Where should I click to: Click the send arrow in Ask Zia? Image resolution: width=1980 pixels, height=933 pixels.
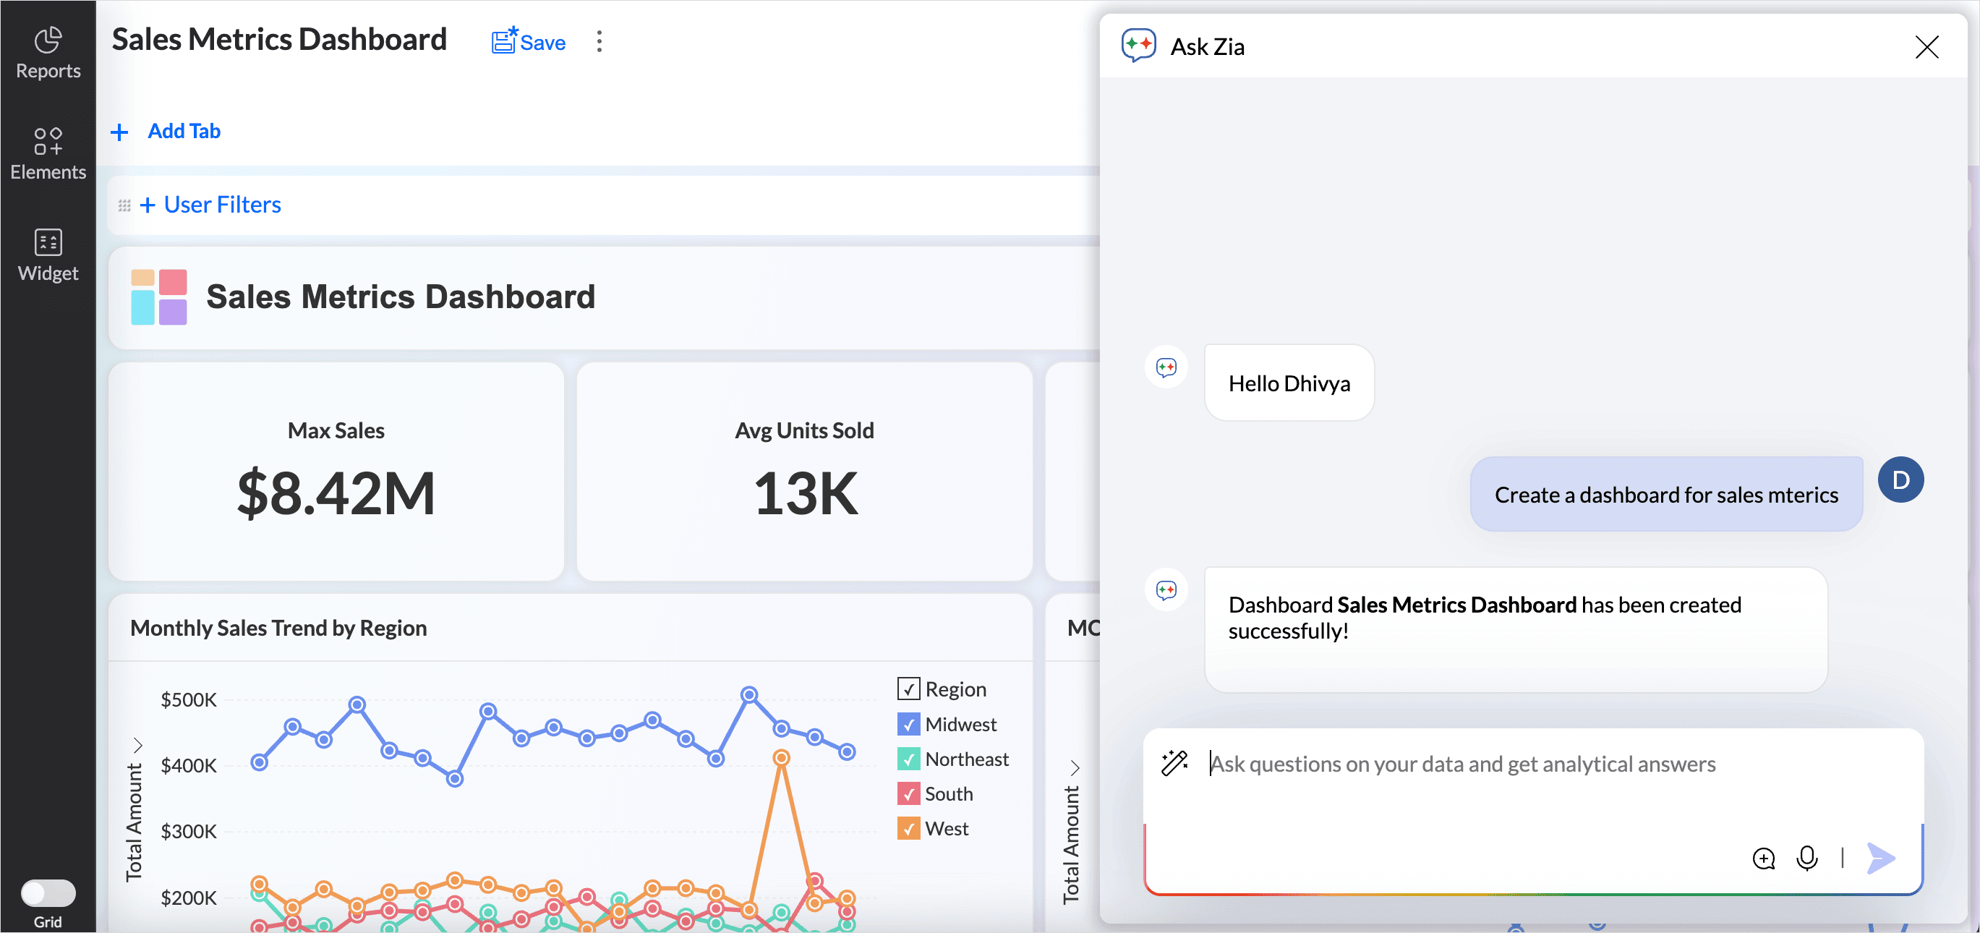click(x=1880, y=858)
